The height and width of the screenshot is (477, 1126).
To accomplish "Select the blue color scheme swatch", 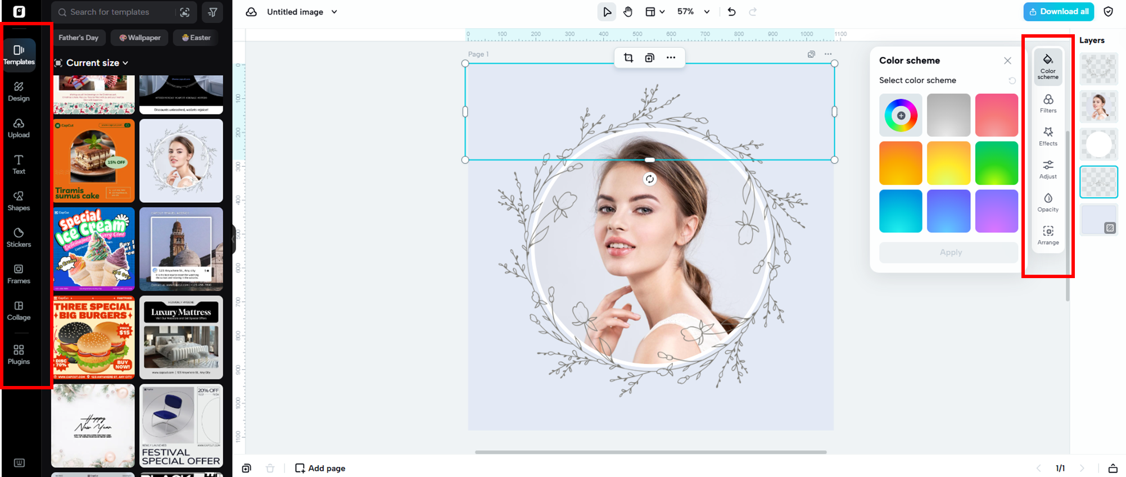I will 948,211.
